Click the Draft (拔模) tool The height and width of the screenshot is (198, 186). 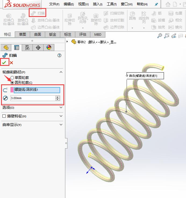pos(158,20)
